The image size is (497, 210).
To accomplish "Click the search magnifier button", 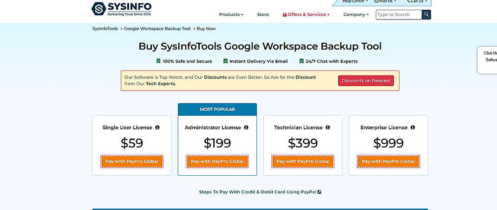I will (426, 14).
